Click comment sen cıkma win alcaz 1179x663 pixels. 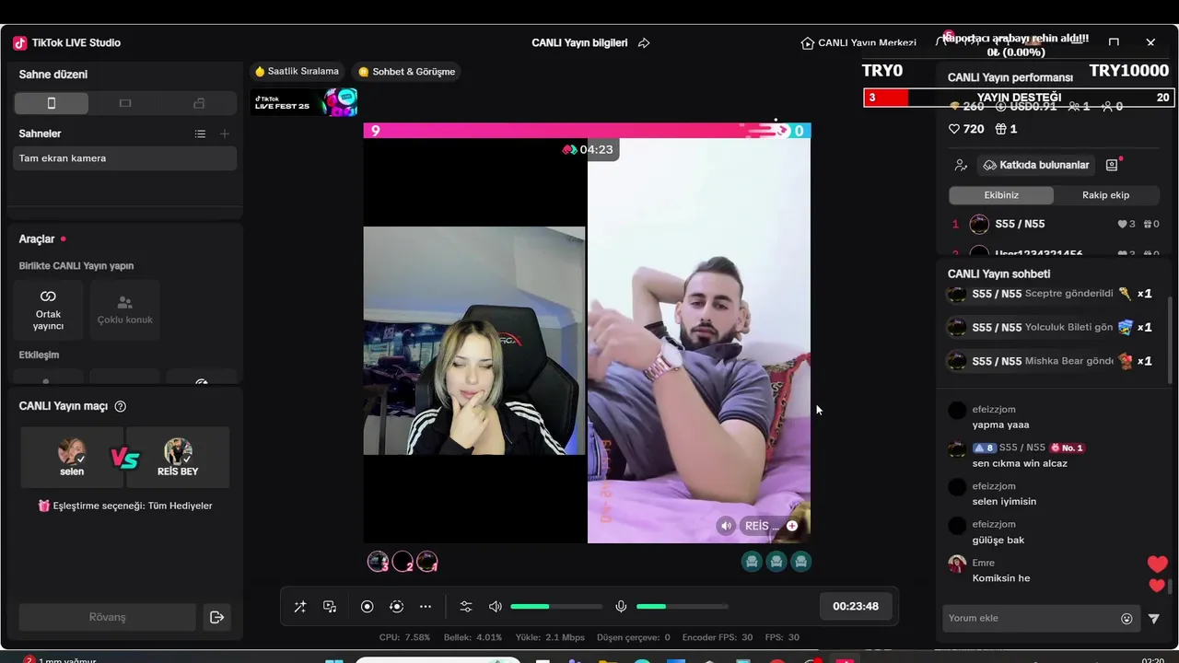tap(1020, 463)
